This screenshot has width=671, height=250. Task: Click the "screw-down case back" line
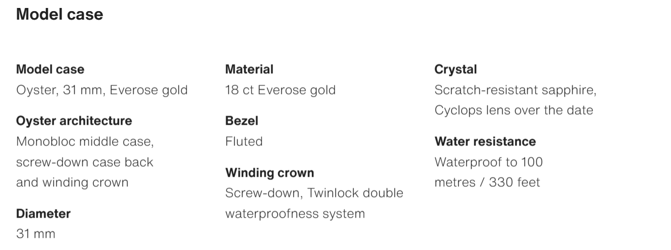85,162
